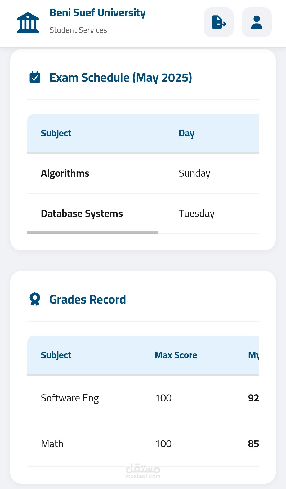Click Subject header in Exam Schedule table
Screen dimensions: 286x489
(x=56, y=133)
